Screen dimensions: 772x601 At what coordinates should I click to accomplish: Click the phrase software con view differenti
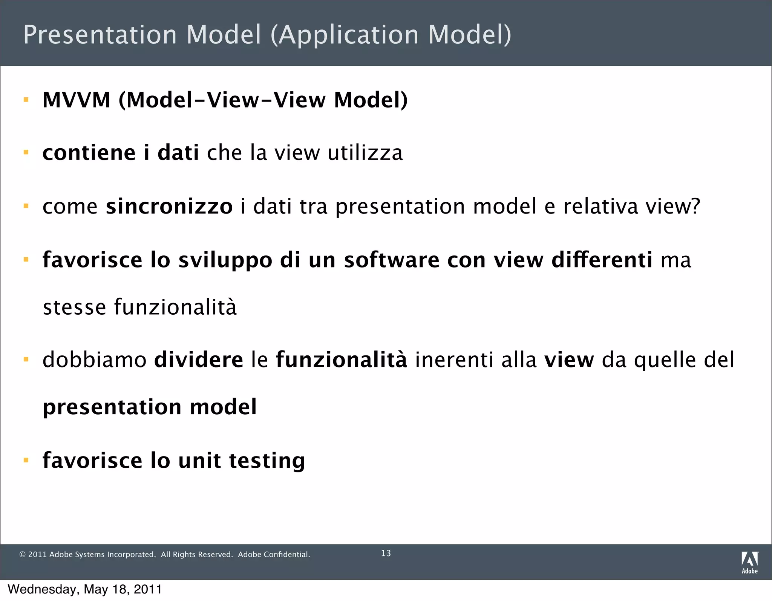click(498, 260)
